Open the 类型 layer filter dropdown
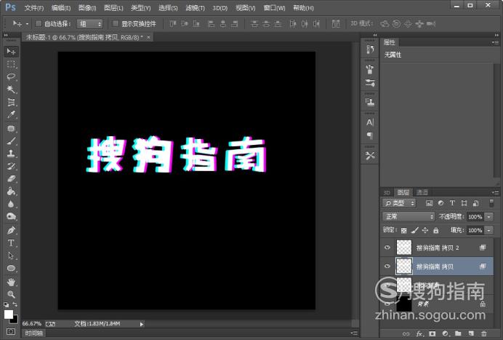Screen dimensions: 503x340 point(399,203)
